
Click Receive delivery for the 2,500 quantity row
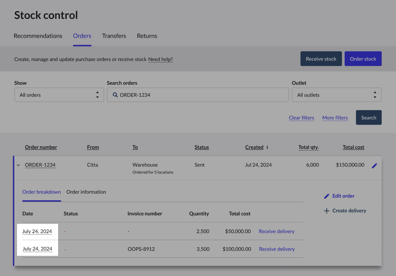click(277, 231)
